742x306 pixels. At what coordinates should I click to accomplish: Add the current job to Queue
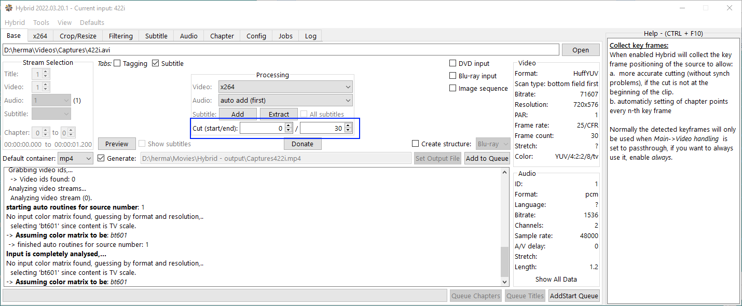coord(487,158)
